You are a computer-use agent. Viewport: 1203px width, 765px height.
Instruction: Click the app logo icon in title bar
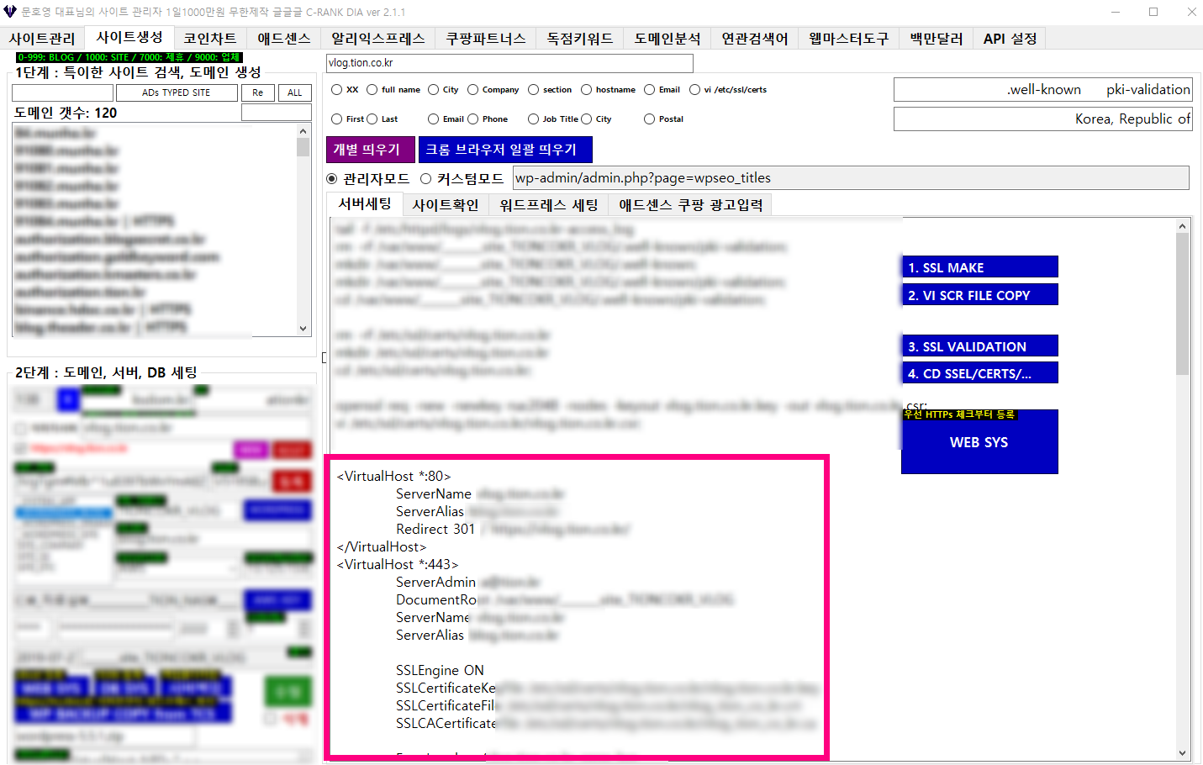pyautogui.click(x=10, y=12)
